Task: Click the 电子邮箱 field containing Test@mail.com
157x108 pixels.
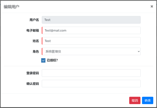Action: (91, 30)
